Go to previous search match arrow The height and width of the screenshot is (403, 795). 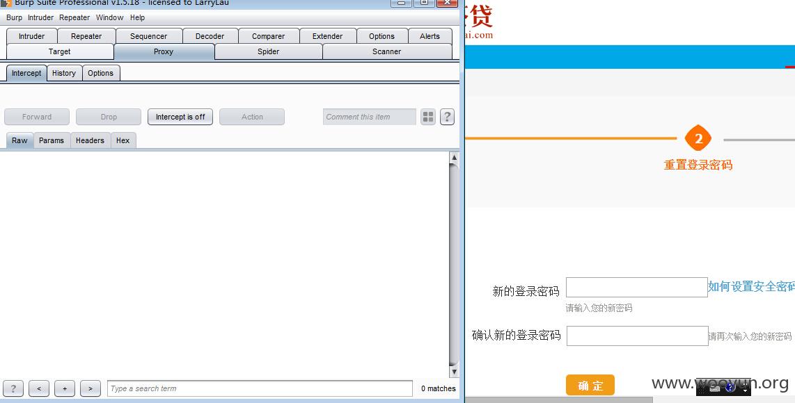[x=39, y=389]
